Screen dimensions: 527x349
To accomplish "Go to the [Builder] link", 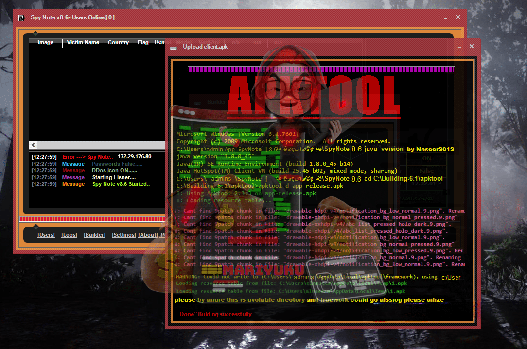I will [94, 235].
